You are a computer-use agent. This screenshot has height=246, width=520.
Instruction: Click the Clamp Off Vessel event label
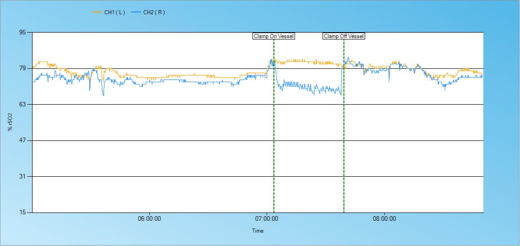[x=344, y=36]
